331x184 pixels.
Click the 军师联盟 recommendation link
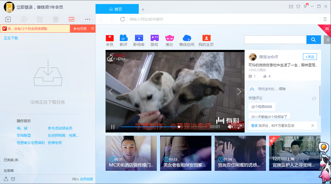coord(24,135)
